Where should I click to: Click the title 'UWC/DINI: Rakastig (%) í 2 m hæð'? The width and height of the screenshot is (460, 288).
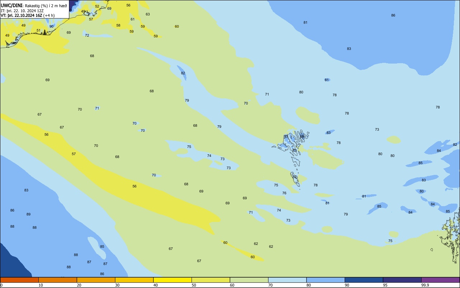[x=34, y=6]
